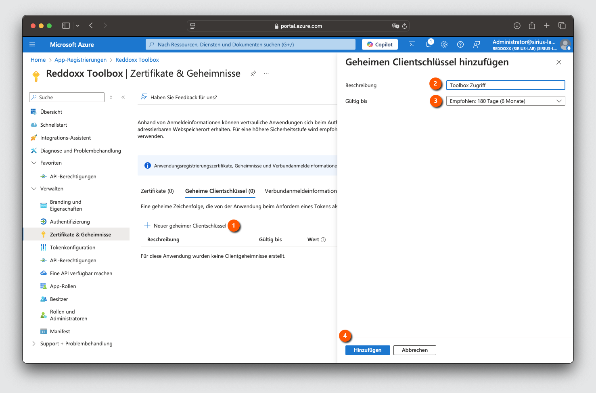Click the Azure global search box
This screenshot has width=596, height=393.
(251, 44)
